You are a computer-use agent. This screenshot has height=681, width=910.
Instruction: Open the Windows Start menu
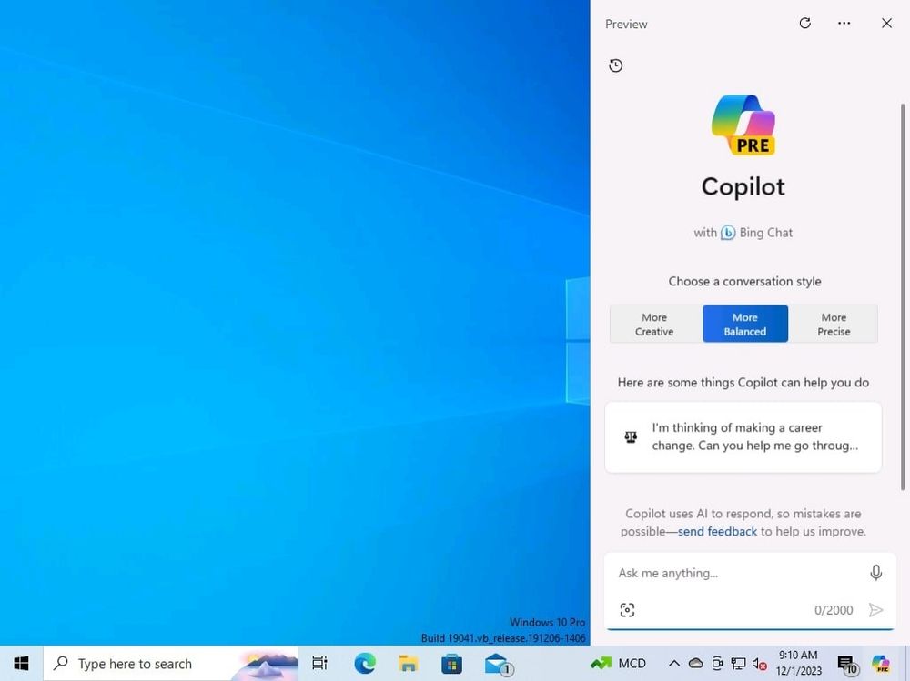[x=22, y=663]
